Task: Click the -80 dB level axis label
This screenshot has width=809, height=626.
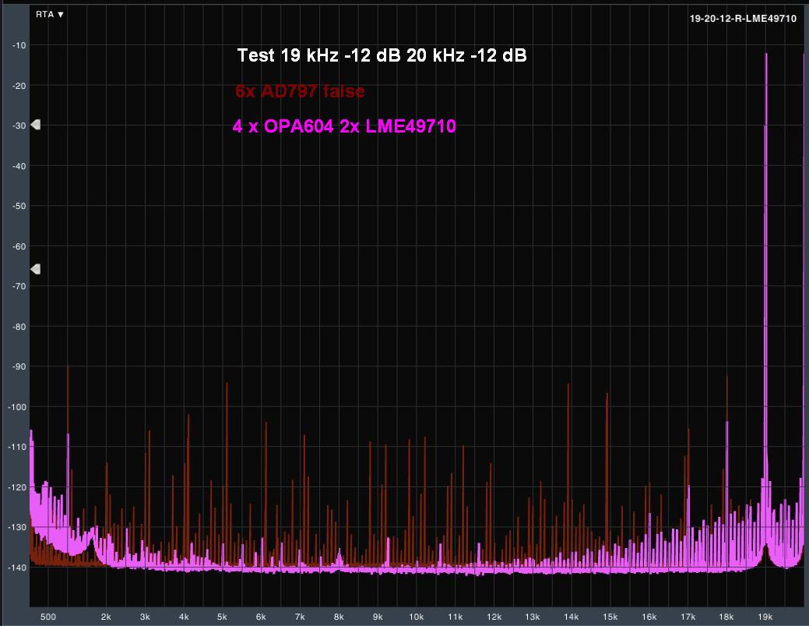Action: 19,327
